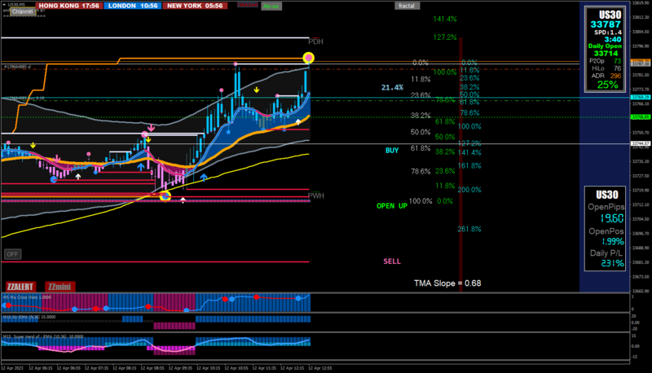This screenshot has width=652, height=373.
Task: Select the PDH level label
Action: [315, 42]
